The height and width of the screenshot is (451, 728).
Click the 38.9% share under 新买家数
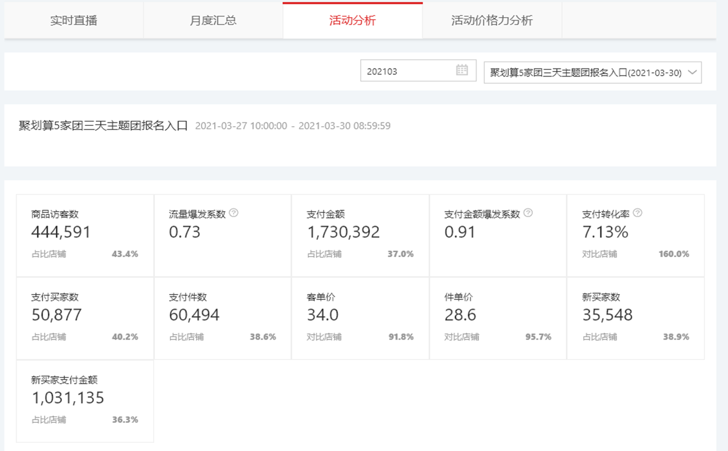tap(676, 337)
